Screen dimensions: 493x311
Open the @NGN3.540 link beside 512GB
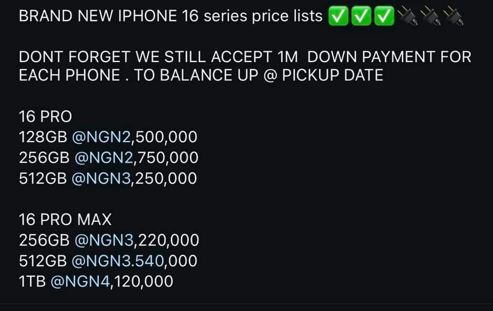coord(118,261)
